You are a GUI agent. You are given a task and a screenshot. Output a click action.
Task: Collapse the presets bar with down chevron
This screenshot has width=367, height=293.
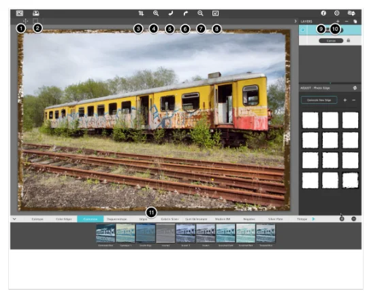(14, 219)
